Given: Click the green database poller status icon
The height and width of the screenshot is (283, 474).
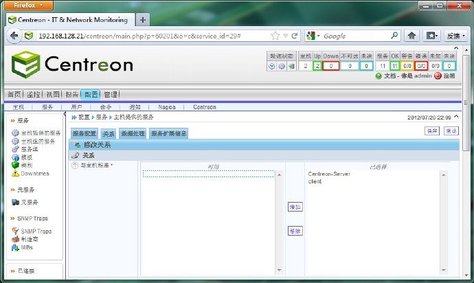Looking at the screenshot, I should point(291,66).
